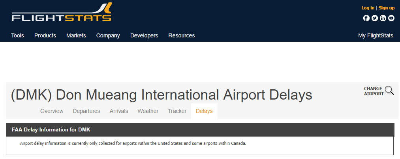Click the Sign up link
The width and height of the screenshot is (400, 159).
[x=387, y=8]
